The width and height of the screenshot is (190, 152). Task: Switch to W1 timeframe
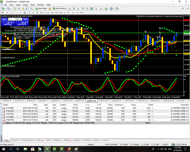point(77,12)
